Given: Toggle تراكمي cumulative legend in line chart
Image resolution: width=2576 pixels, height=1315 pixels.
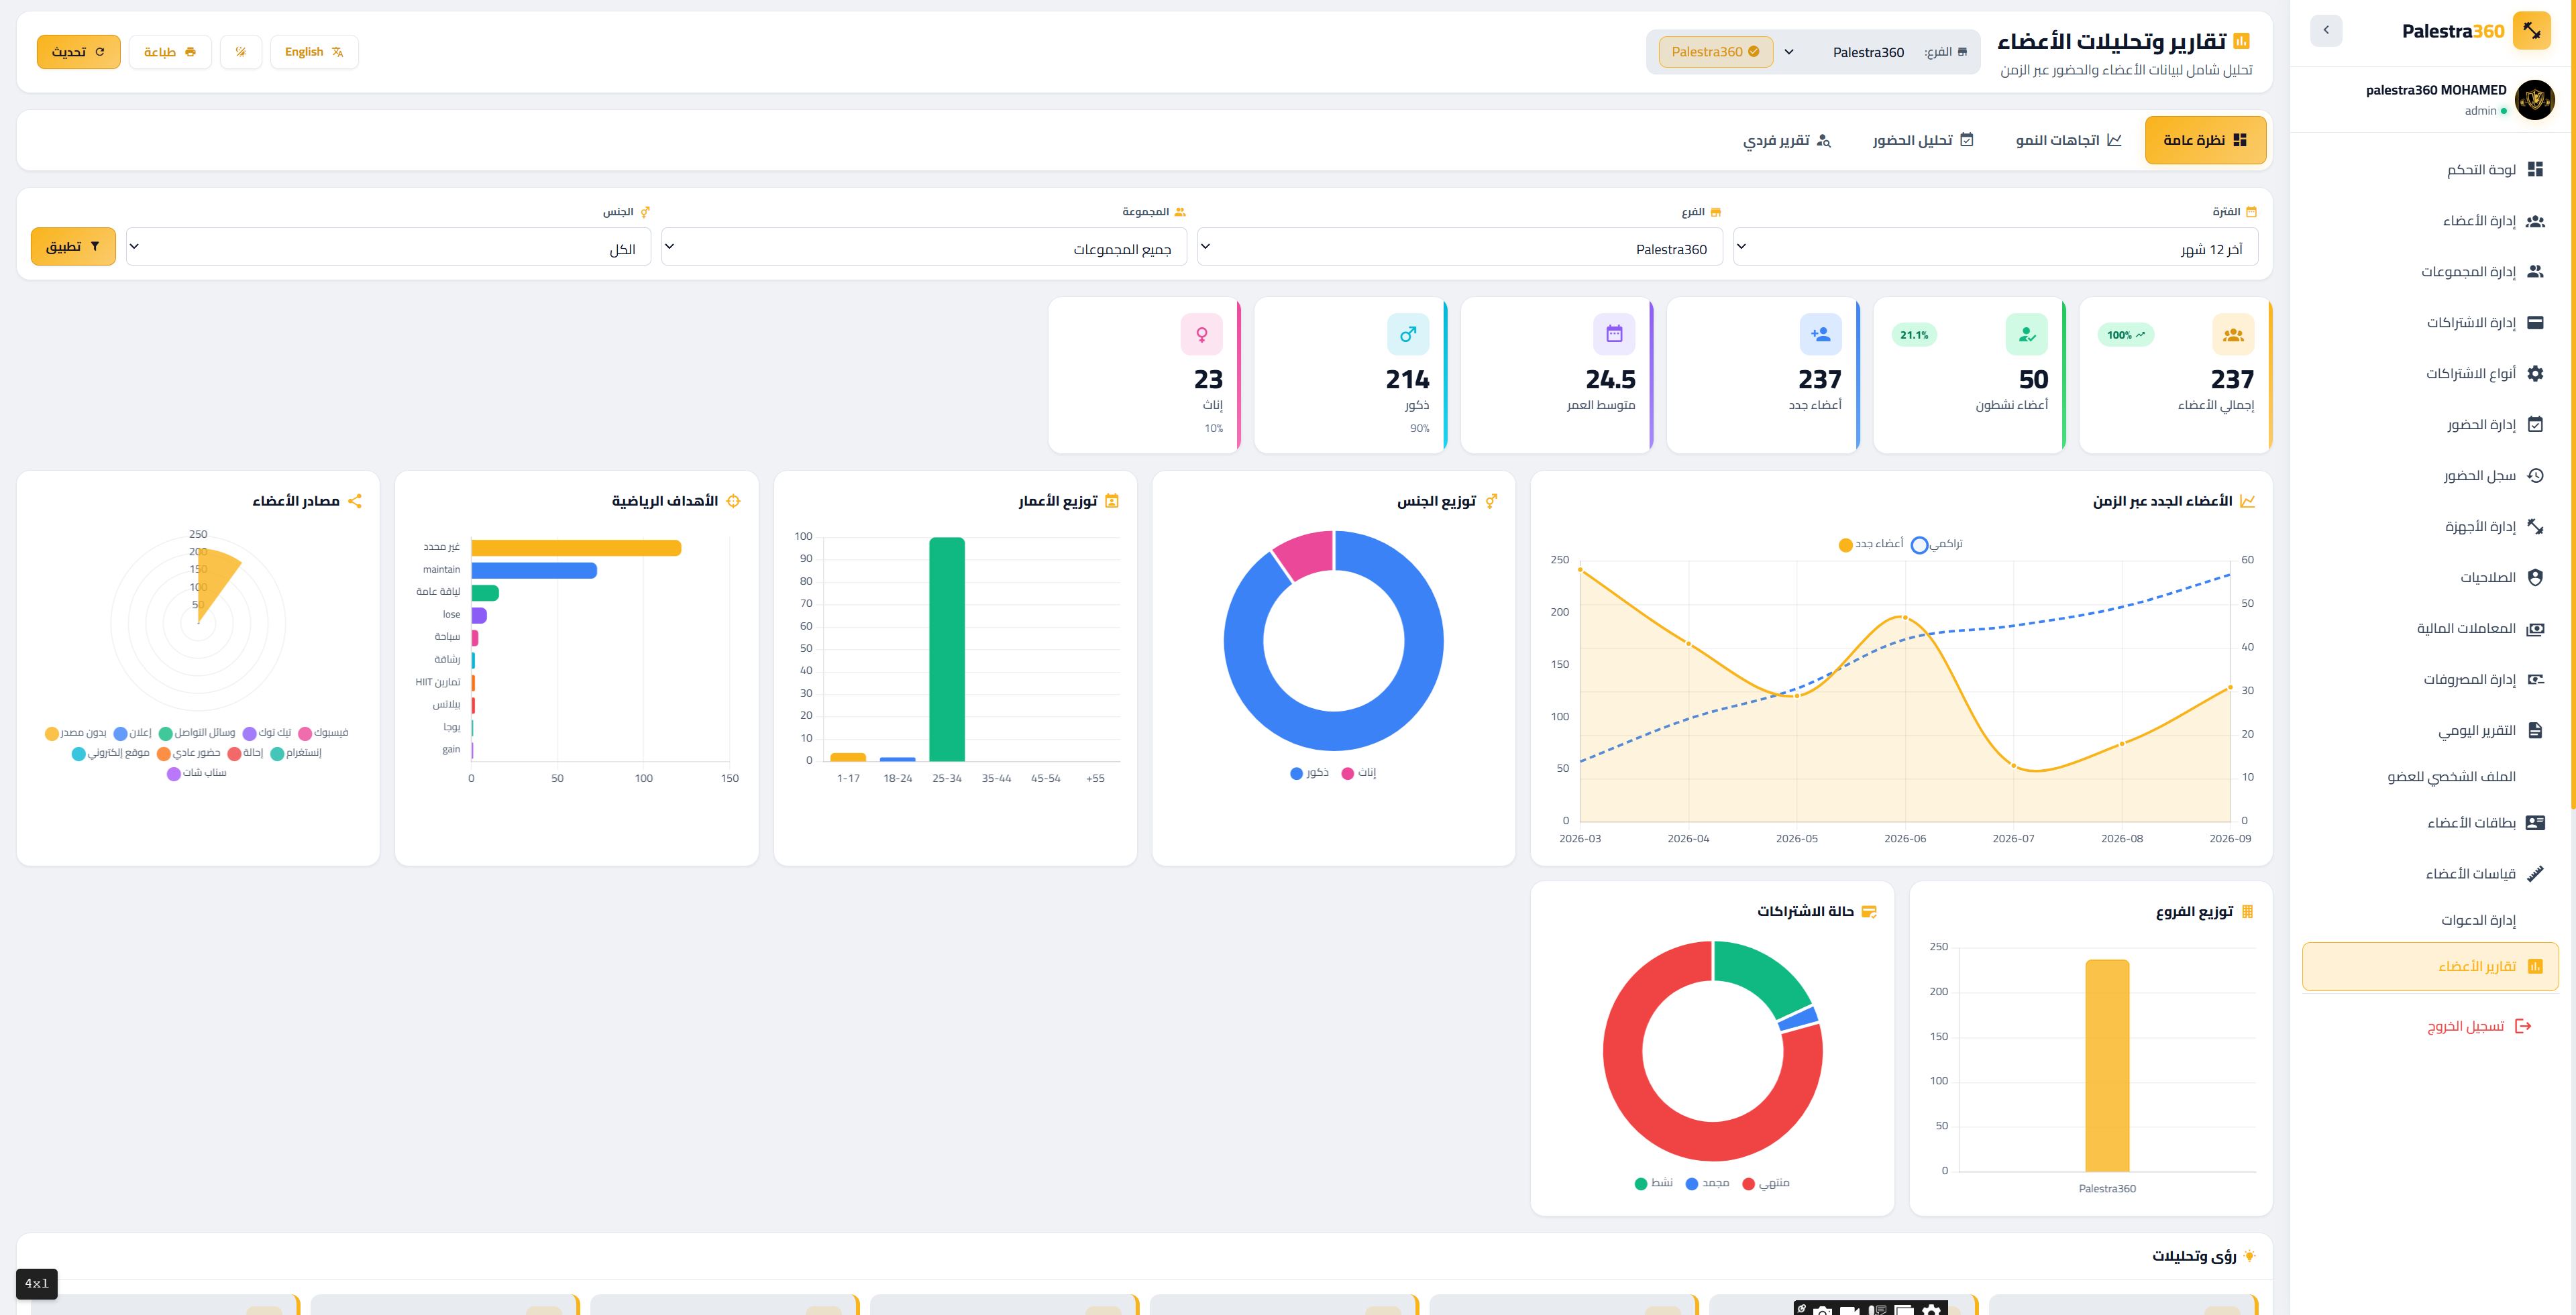Looking at the screenshot, I should point(1936,545).
